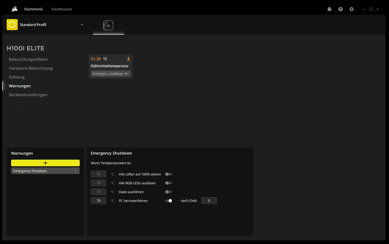Open the settings gear icon

(x=352, y=9)
